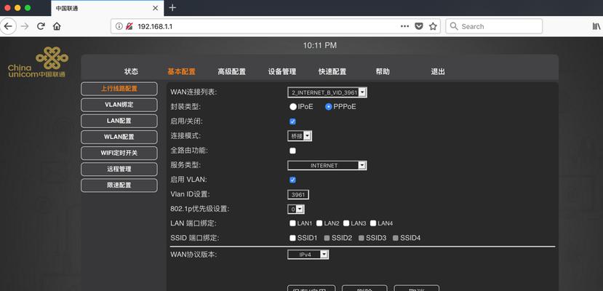Open WIFI定时开关 in the sidebar
This screenshot has width=603, height=291.
tap(119, 153)
